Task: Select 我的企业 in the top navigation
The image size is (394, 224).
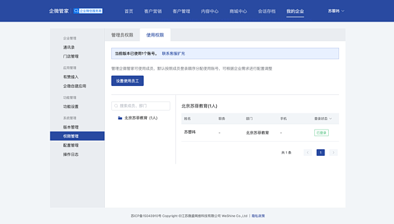Action: click(295, 11)
